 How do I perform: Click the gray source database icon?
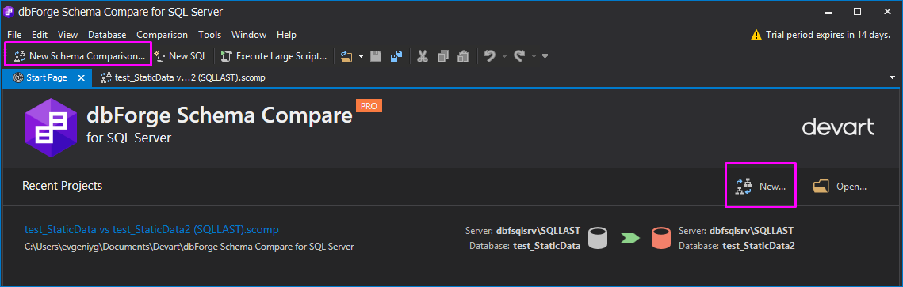[599, 238]
